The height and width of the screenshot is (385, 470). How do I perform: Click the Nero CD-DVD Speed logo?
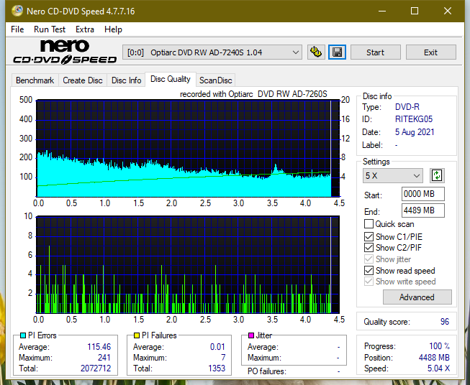pos(65,52)
